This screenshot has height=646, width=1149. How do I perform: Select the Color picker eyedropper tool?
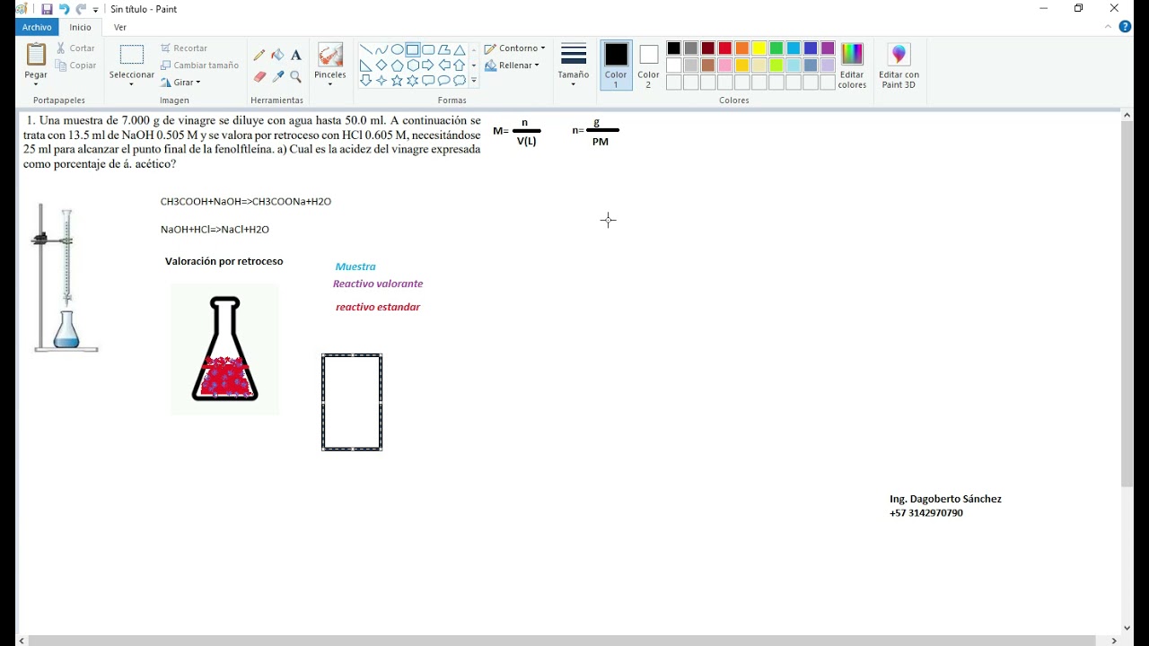[277, 76]
